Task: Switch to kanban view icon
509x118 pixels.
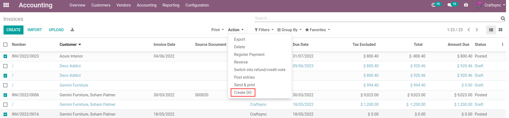Action: [x=501, y=30]
